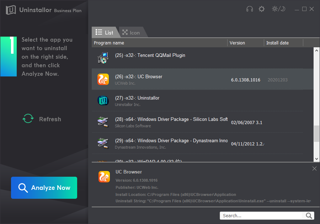Switch to the List view tab
The height and width of the screenshot is (224, 320).
pyautogui.click(x=105, y=32)
